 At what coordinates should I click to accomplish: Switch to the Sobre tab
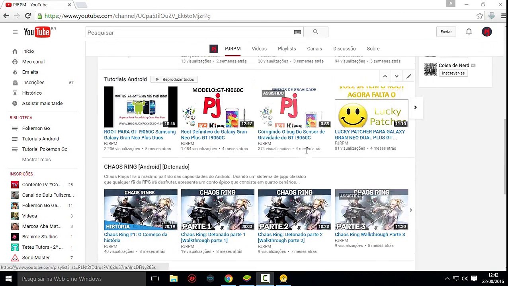(373, 48)
